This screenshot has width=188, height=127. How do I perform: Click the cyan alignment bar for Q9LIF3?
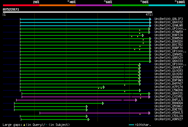(x=85, y=19)
